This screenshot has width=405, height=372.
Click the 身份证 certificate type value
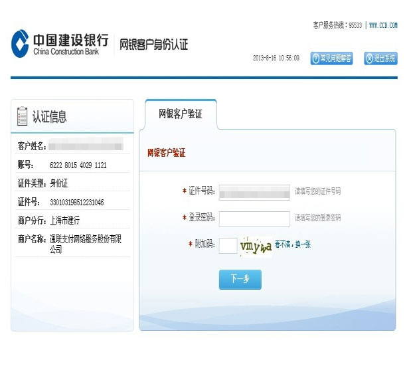pyautogui.click(x=58, y=183)
